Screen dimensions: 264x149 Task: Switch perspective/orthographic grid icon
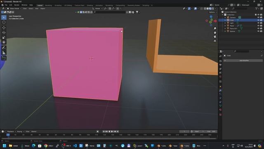coord(215,41)
